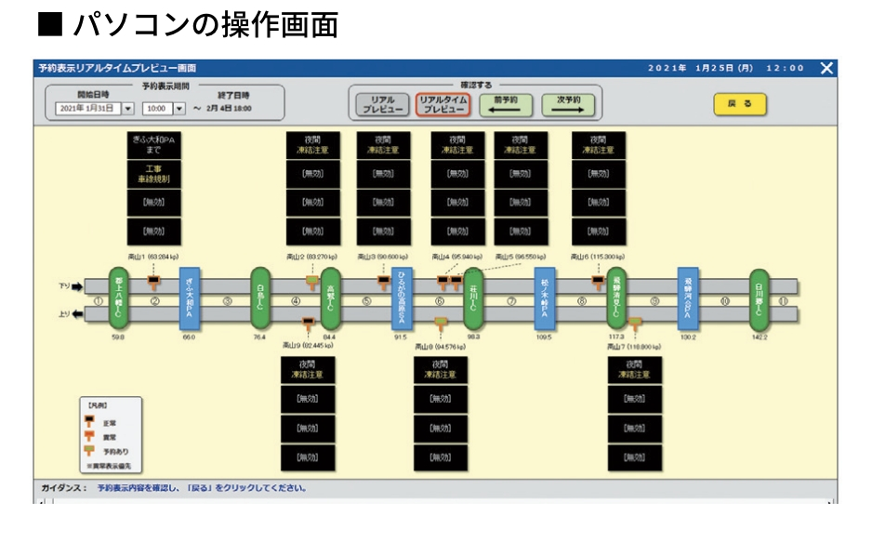Open the start date dropdown
The image size is (872, 543).
tap(127, 108)
